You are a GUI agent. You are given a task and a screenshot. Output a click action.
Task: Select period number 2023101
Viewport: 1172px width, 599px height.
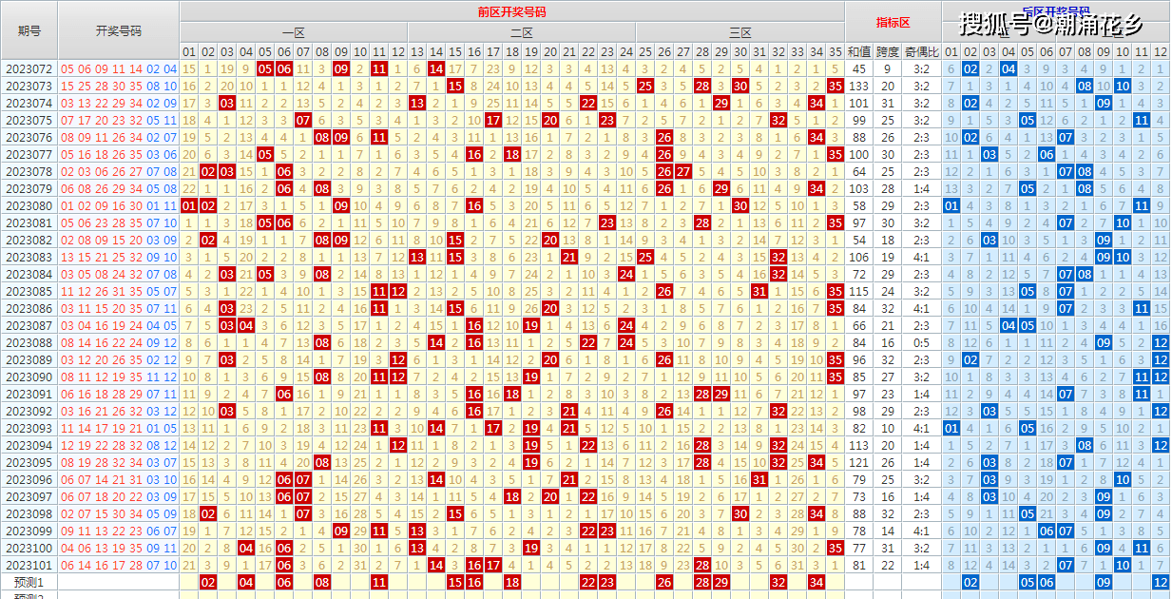click(x=29, y=565)
